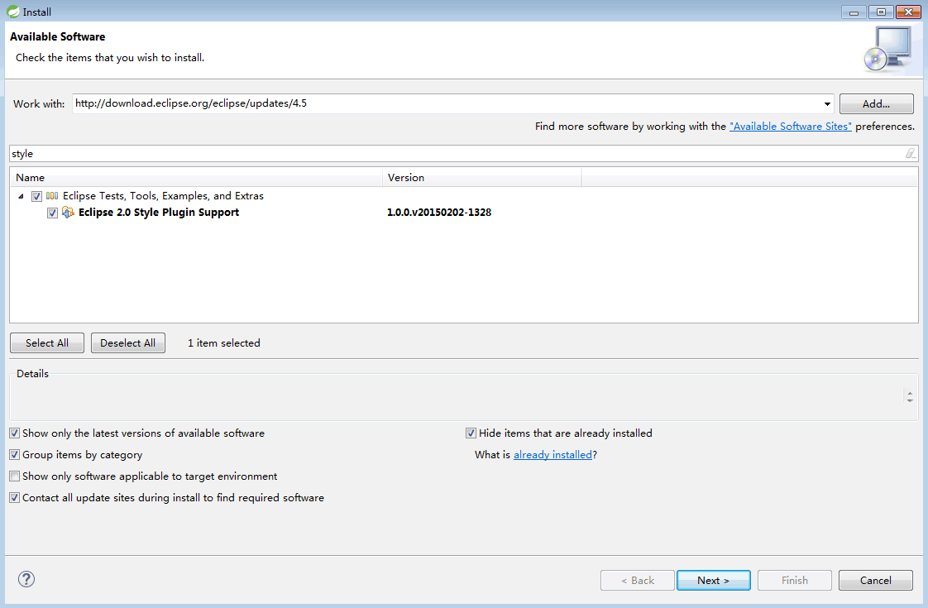The width and height of the screenshot is (928, 608).
Task: Maximize the Install window
Action: [x=881, y=12]
